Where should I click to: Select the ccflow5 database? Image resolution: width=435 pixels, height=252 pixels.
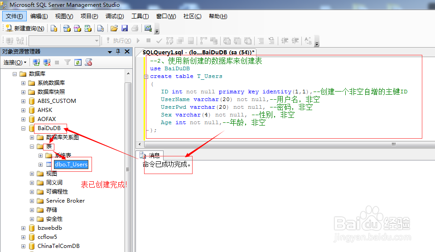point(47,237)
